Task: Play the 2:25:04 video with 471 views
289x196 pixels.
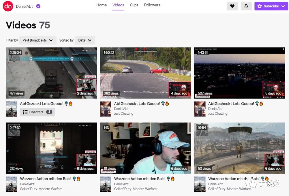Action: point(51,73)
